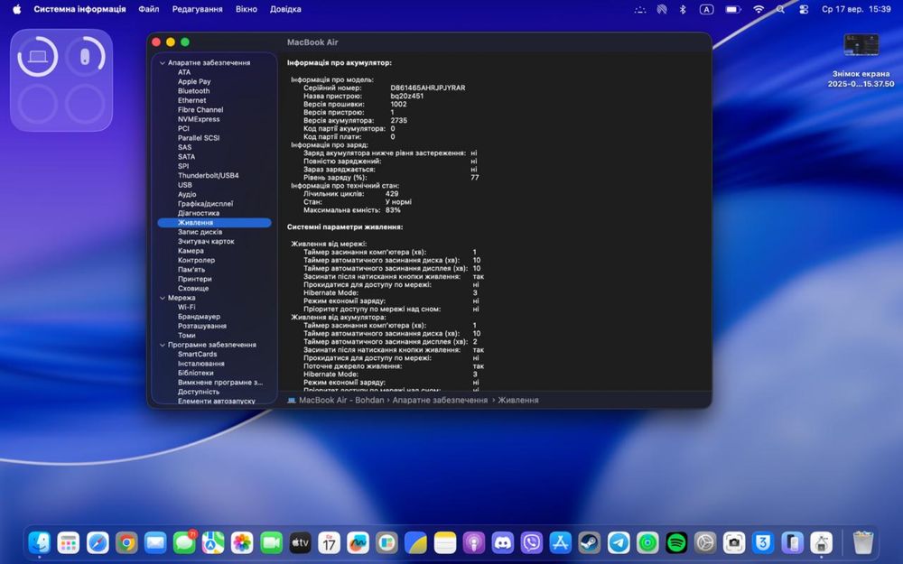Image resolution: width=903 pixels, height=564 pixels.
Task: Open Telegram from the Dock
Action: coord(619,542)
